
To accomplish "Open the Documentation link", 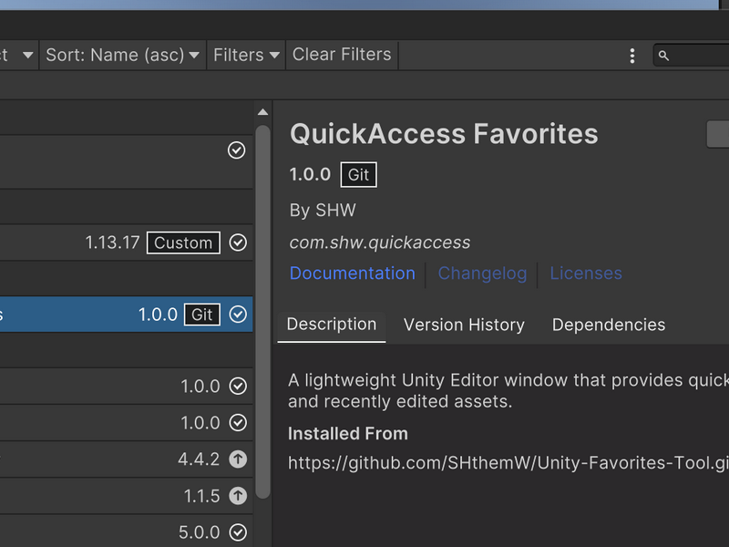I will [352, 273].
